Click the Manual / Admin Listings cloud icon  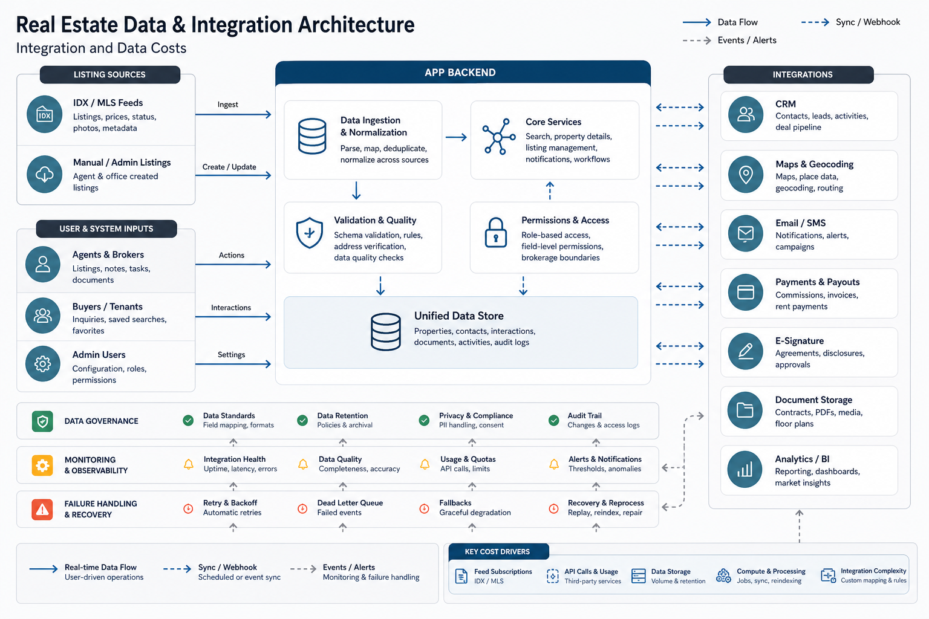45,174
